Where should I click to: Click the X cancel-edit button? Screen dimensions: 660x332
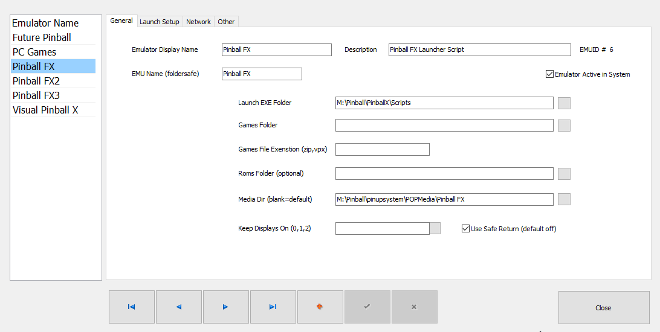415,307
